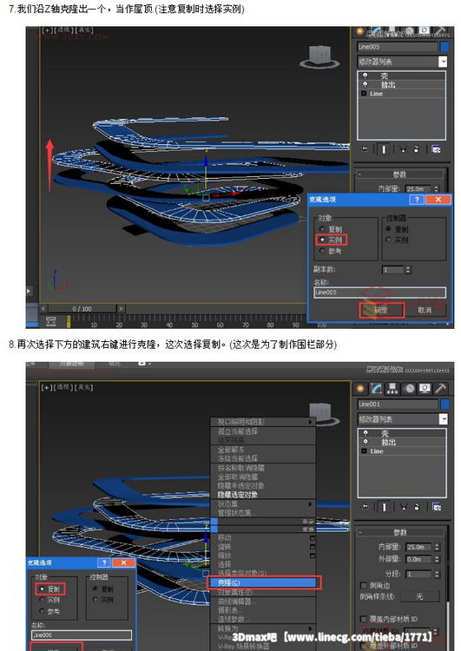Image resolution: width=461 pixels, height=651 pixels.
Task: Open configure modifier sets icon under Line001 stack
Action: (436, 507)
